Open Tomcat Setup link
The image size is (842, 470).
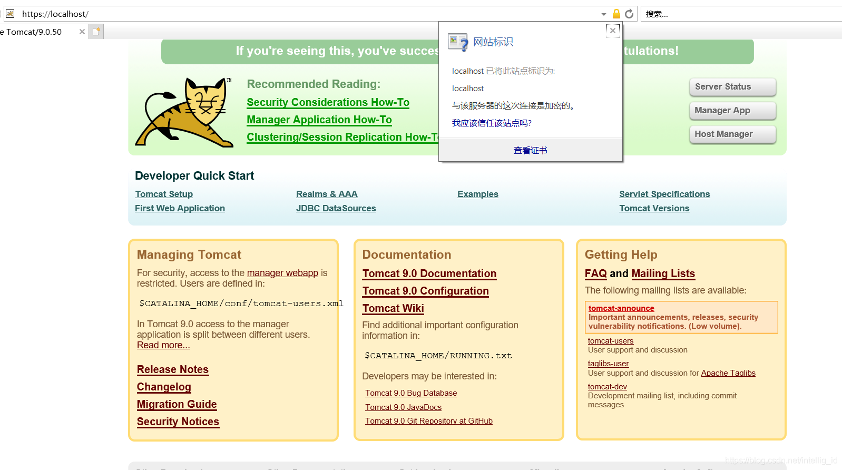click(x=164, y=194)
